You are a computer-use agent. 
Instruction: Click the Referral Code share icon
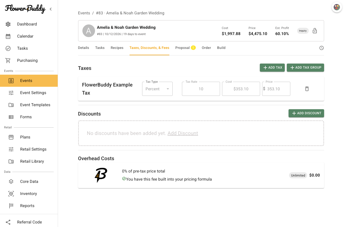(8, 222)
